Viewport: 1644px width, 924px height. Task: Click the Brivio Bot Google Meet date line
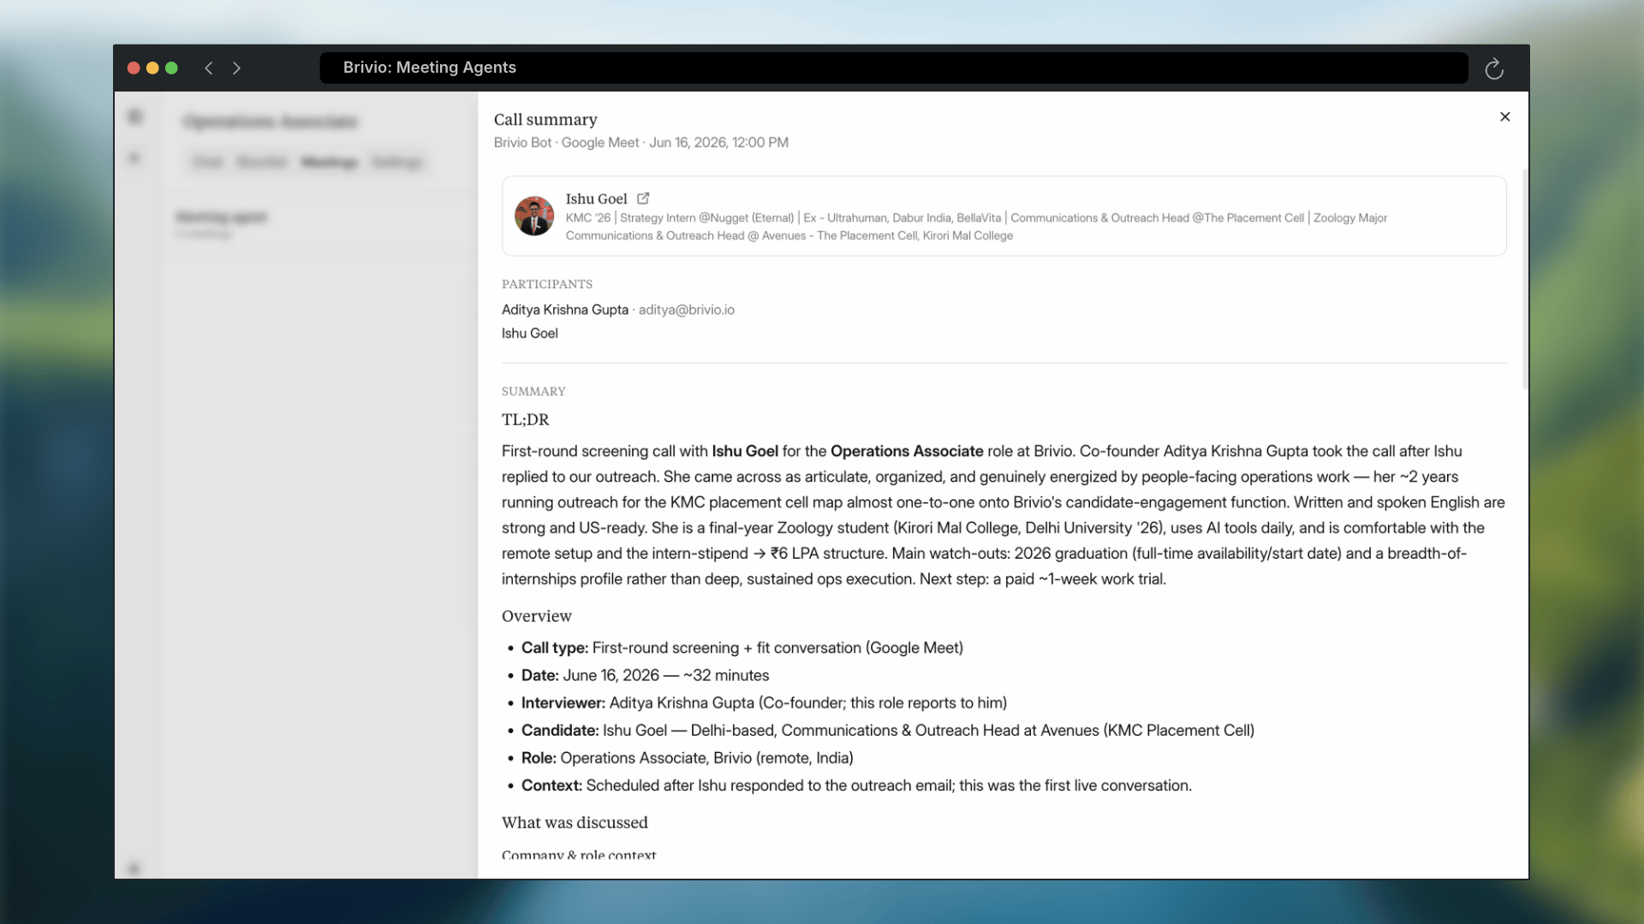pyautogui.click(x=640, y=143)
